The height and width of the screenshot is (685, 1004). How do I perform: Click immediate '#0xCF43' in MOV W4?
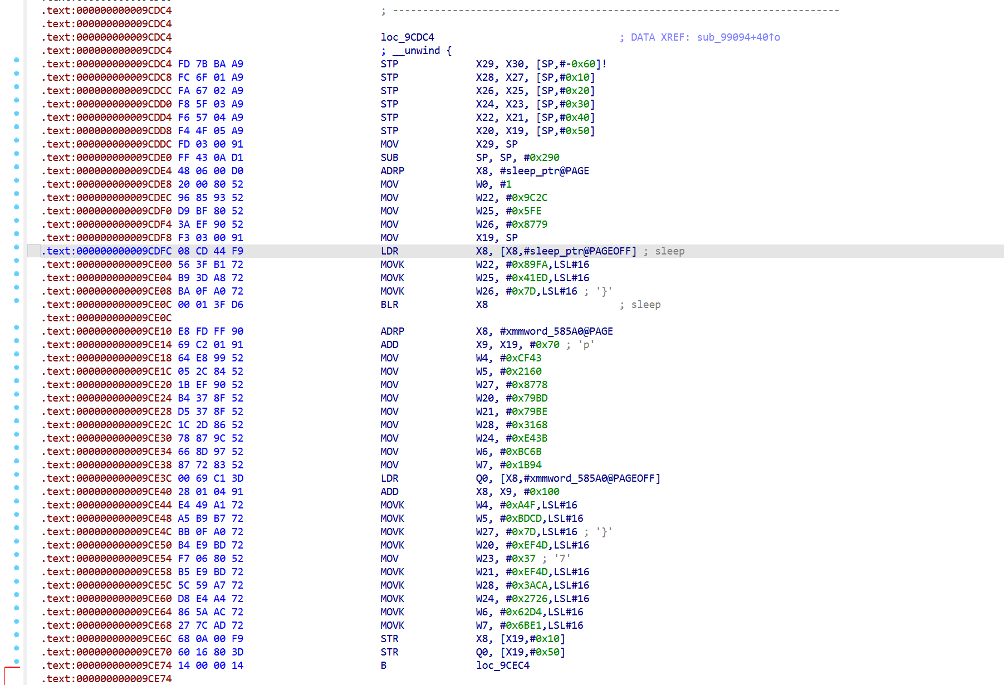point(521,358)
